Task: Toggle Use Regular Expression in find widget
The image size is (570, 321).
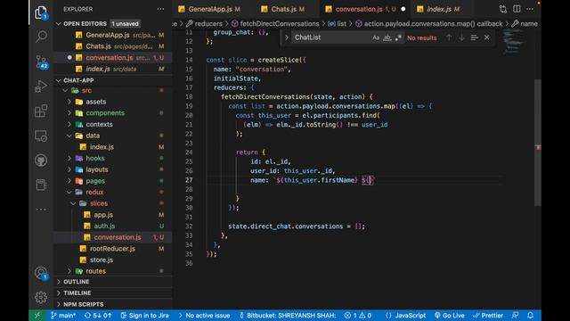Action: pos(398,37)
